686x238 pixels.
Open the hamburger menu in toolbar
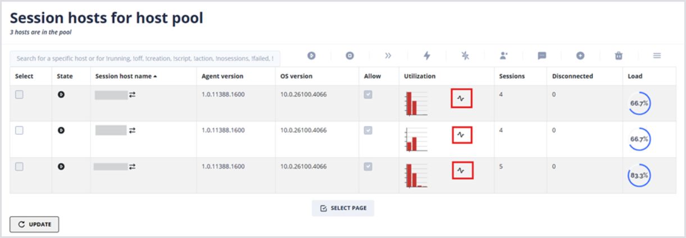click(657, 56)
